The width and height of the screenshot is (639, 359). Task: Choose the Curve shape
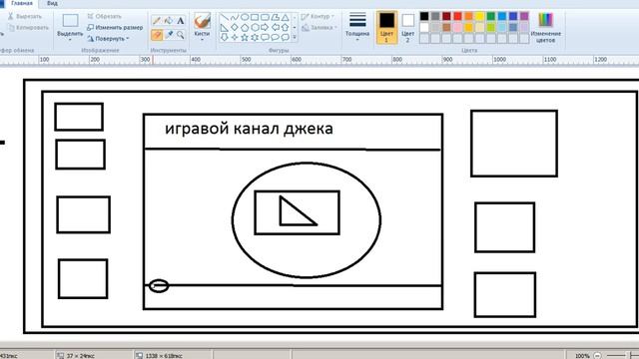click(x=235, y=17)
